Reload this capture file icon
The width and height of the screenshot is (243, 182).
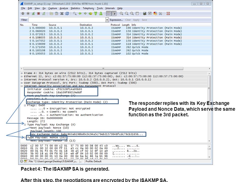pos(67,14)
